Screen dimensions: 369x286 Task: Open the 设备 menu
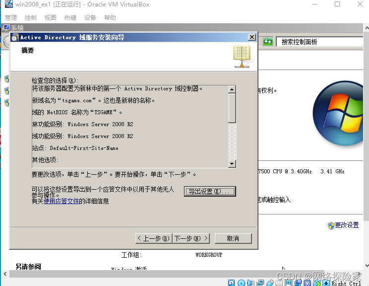(90, 18)
